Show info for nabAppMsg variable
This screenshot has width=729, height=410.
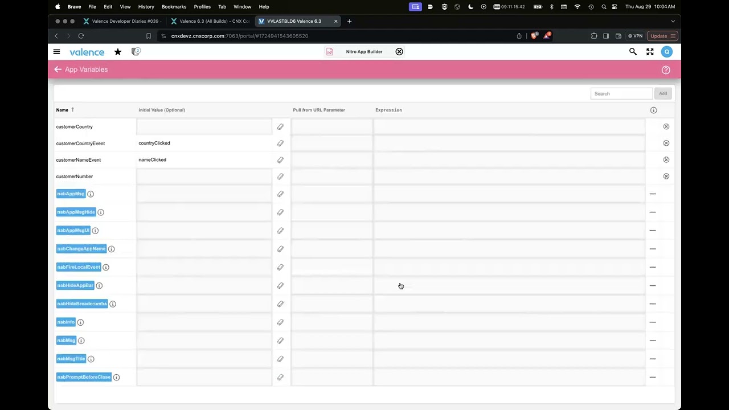coord(91,194)
